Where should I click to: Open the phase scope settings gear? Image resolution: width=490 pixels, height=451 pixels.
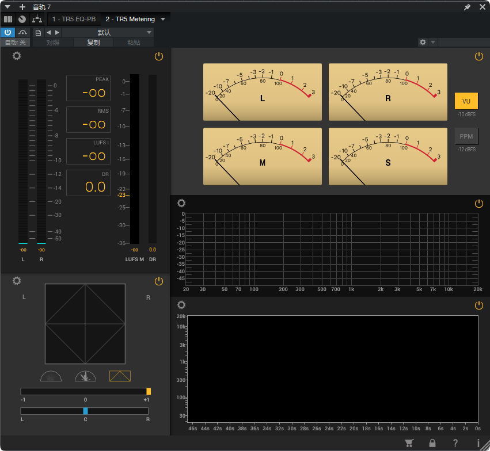click(17, 281)
